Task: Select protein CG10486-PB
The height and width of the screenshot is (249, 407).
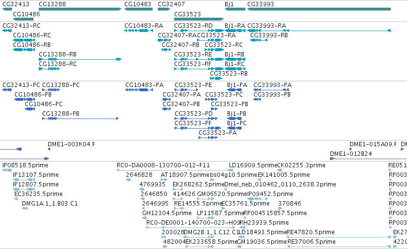Action: (x=33, y=95)
